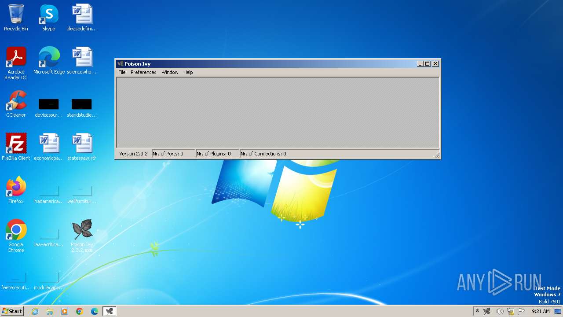Minimize the Poison Ivy window
The width and height of the screenshot is (563, 317).
point(420,64)
